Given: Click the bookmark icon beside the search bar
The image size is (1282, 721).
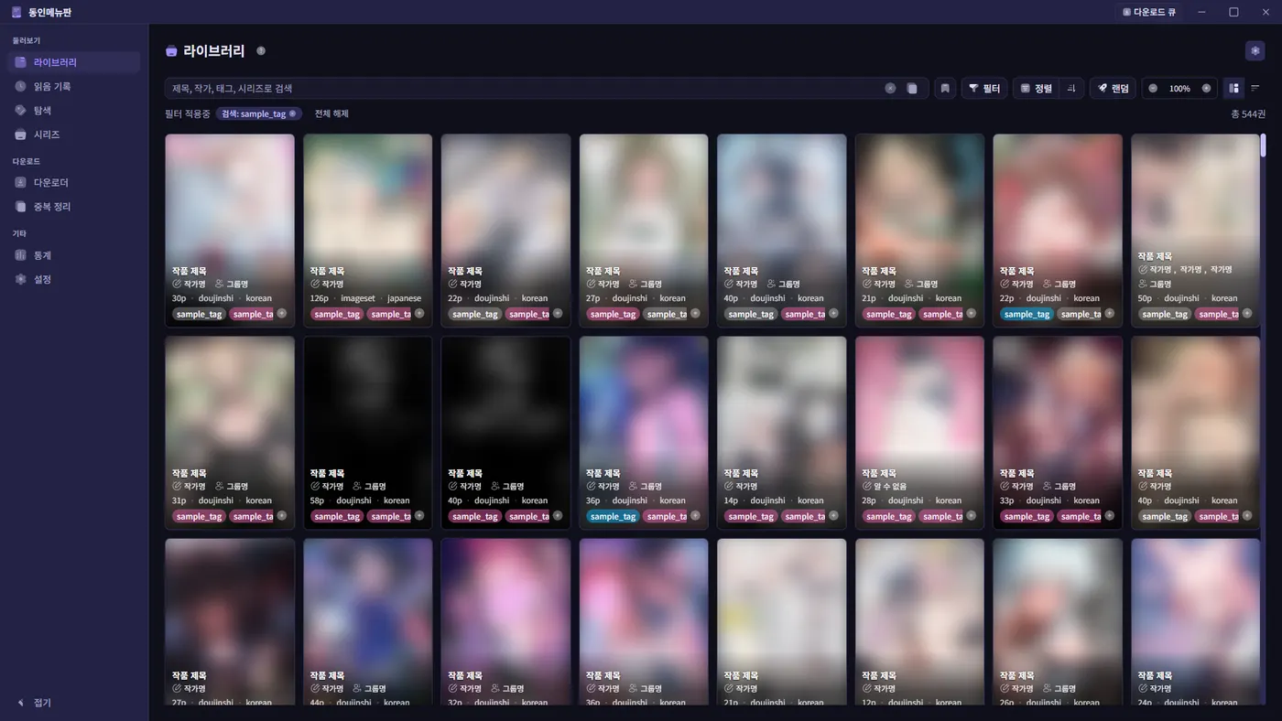Looking at the screenshot, I should tap(945, 89).
